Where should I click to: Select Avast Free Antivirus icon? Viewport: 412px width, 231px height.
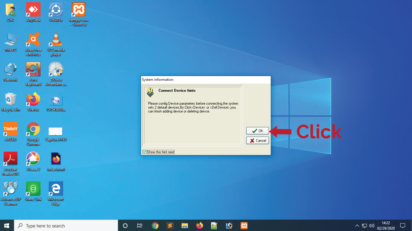coord(33,44)
